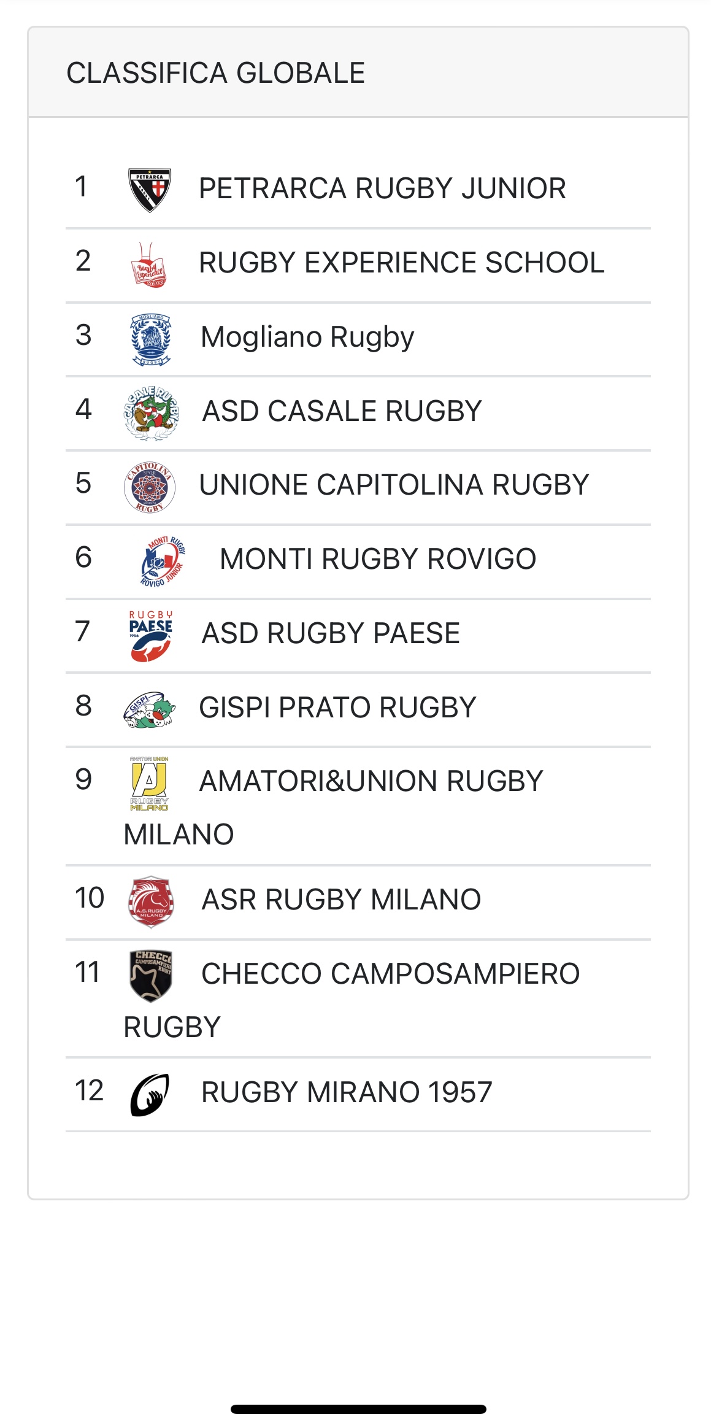Tap the Petrarca Rugby Junior shield logo

[150, 190]
